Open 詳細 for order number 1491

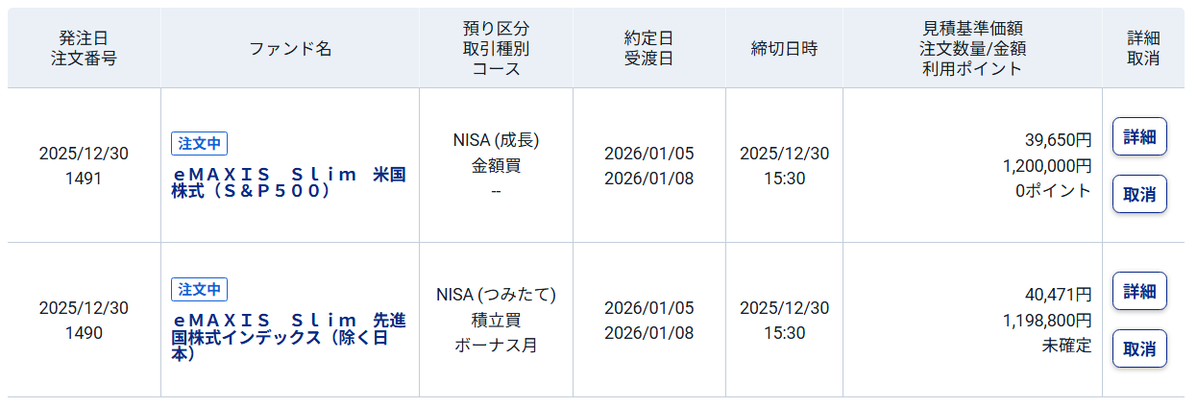point(1139,136)
